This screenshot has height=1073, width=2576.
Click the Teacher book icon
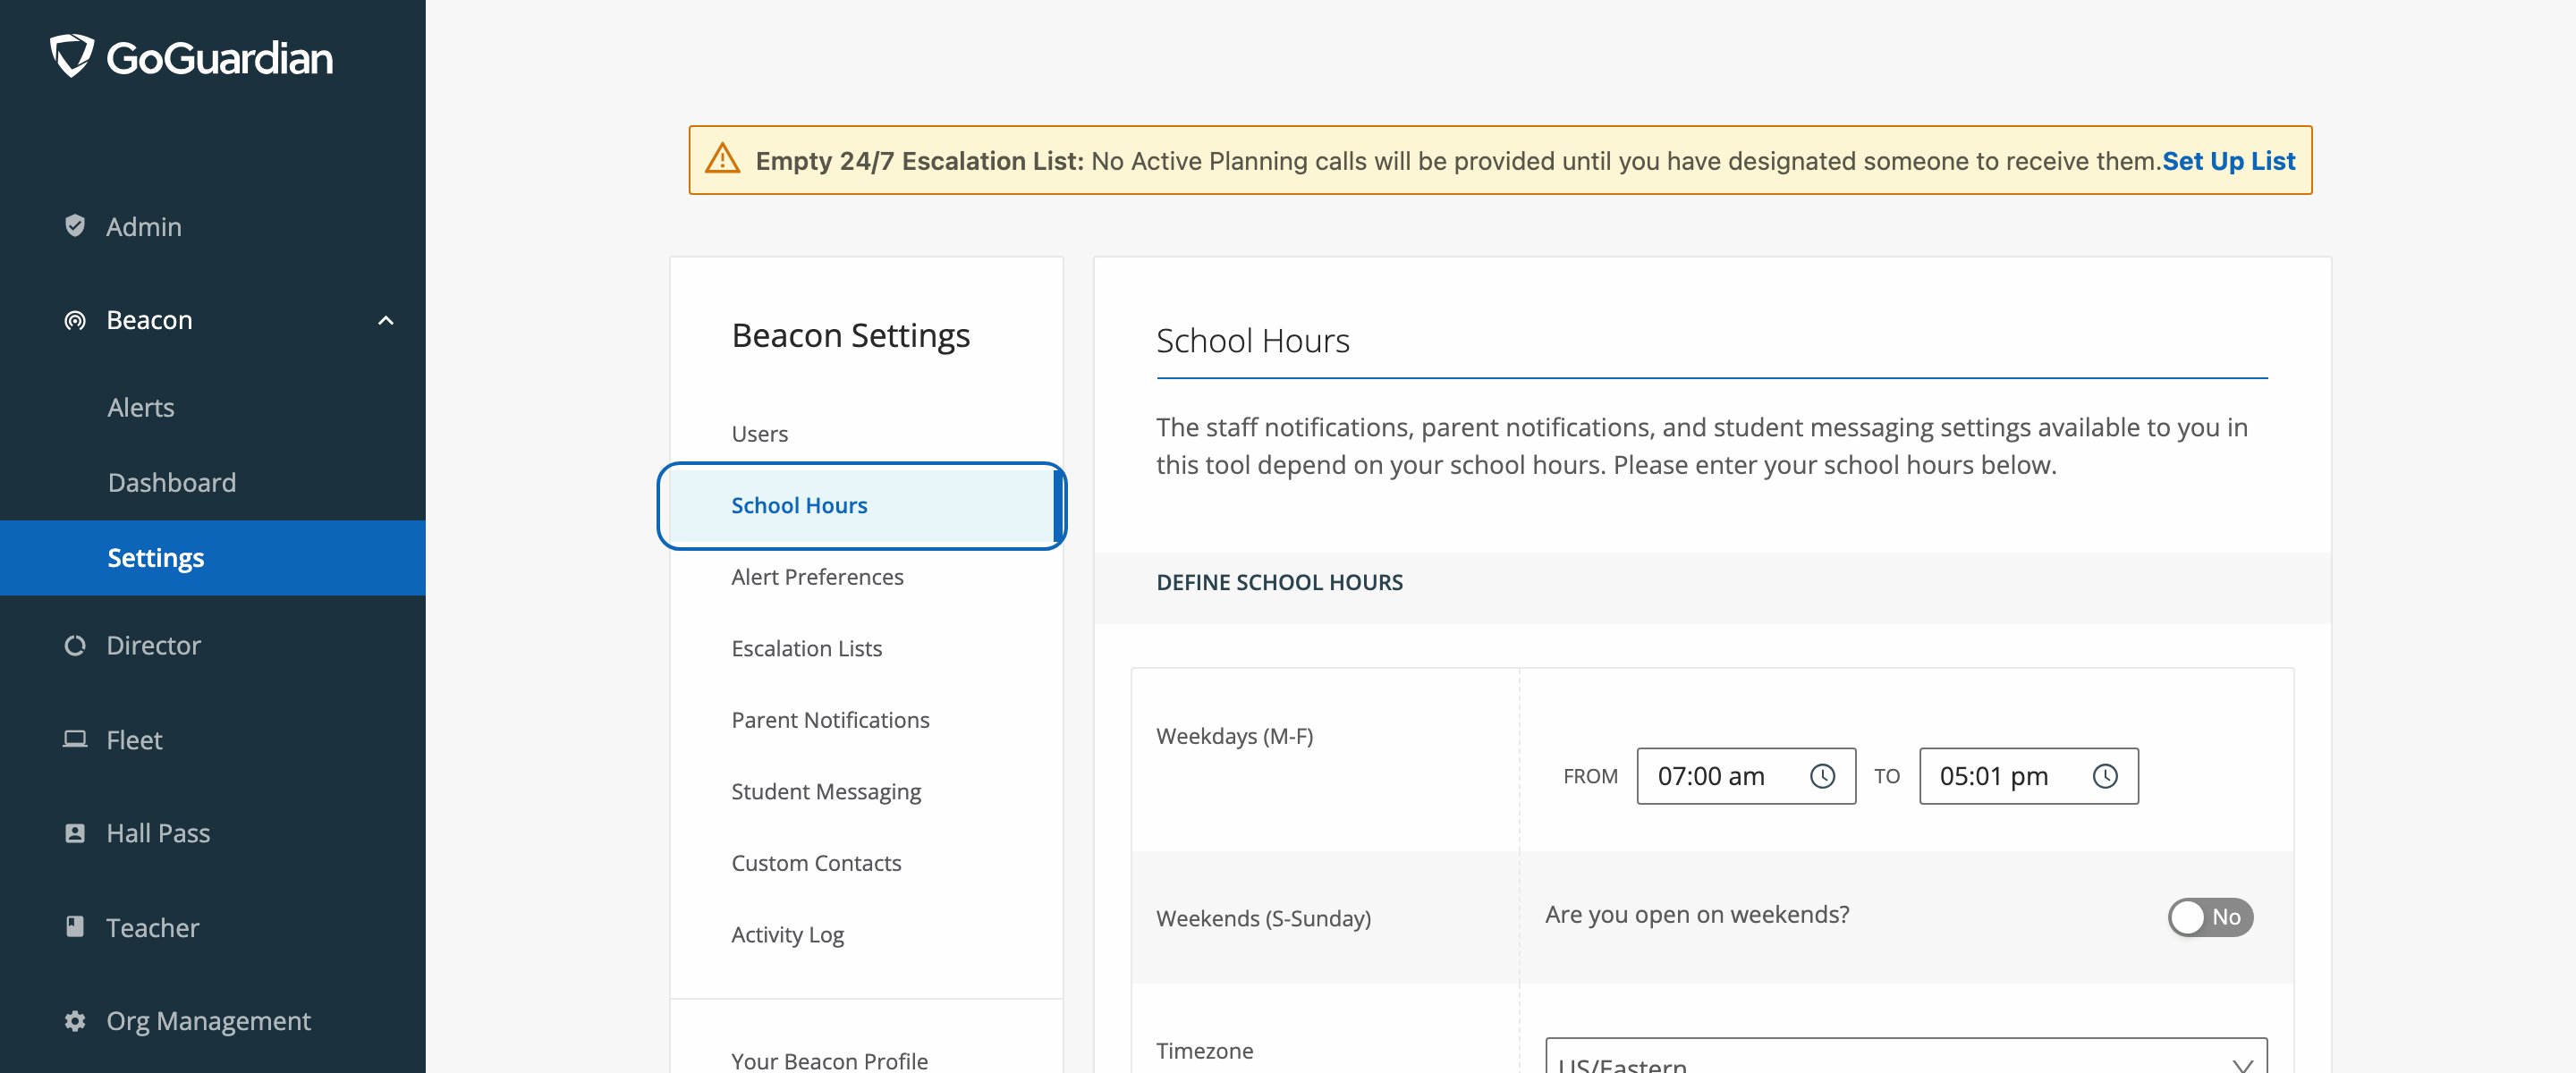[75, 927]
